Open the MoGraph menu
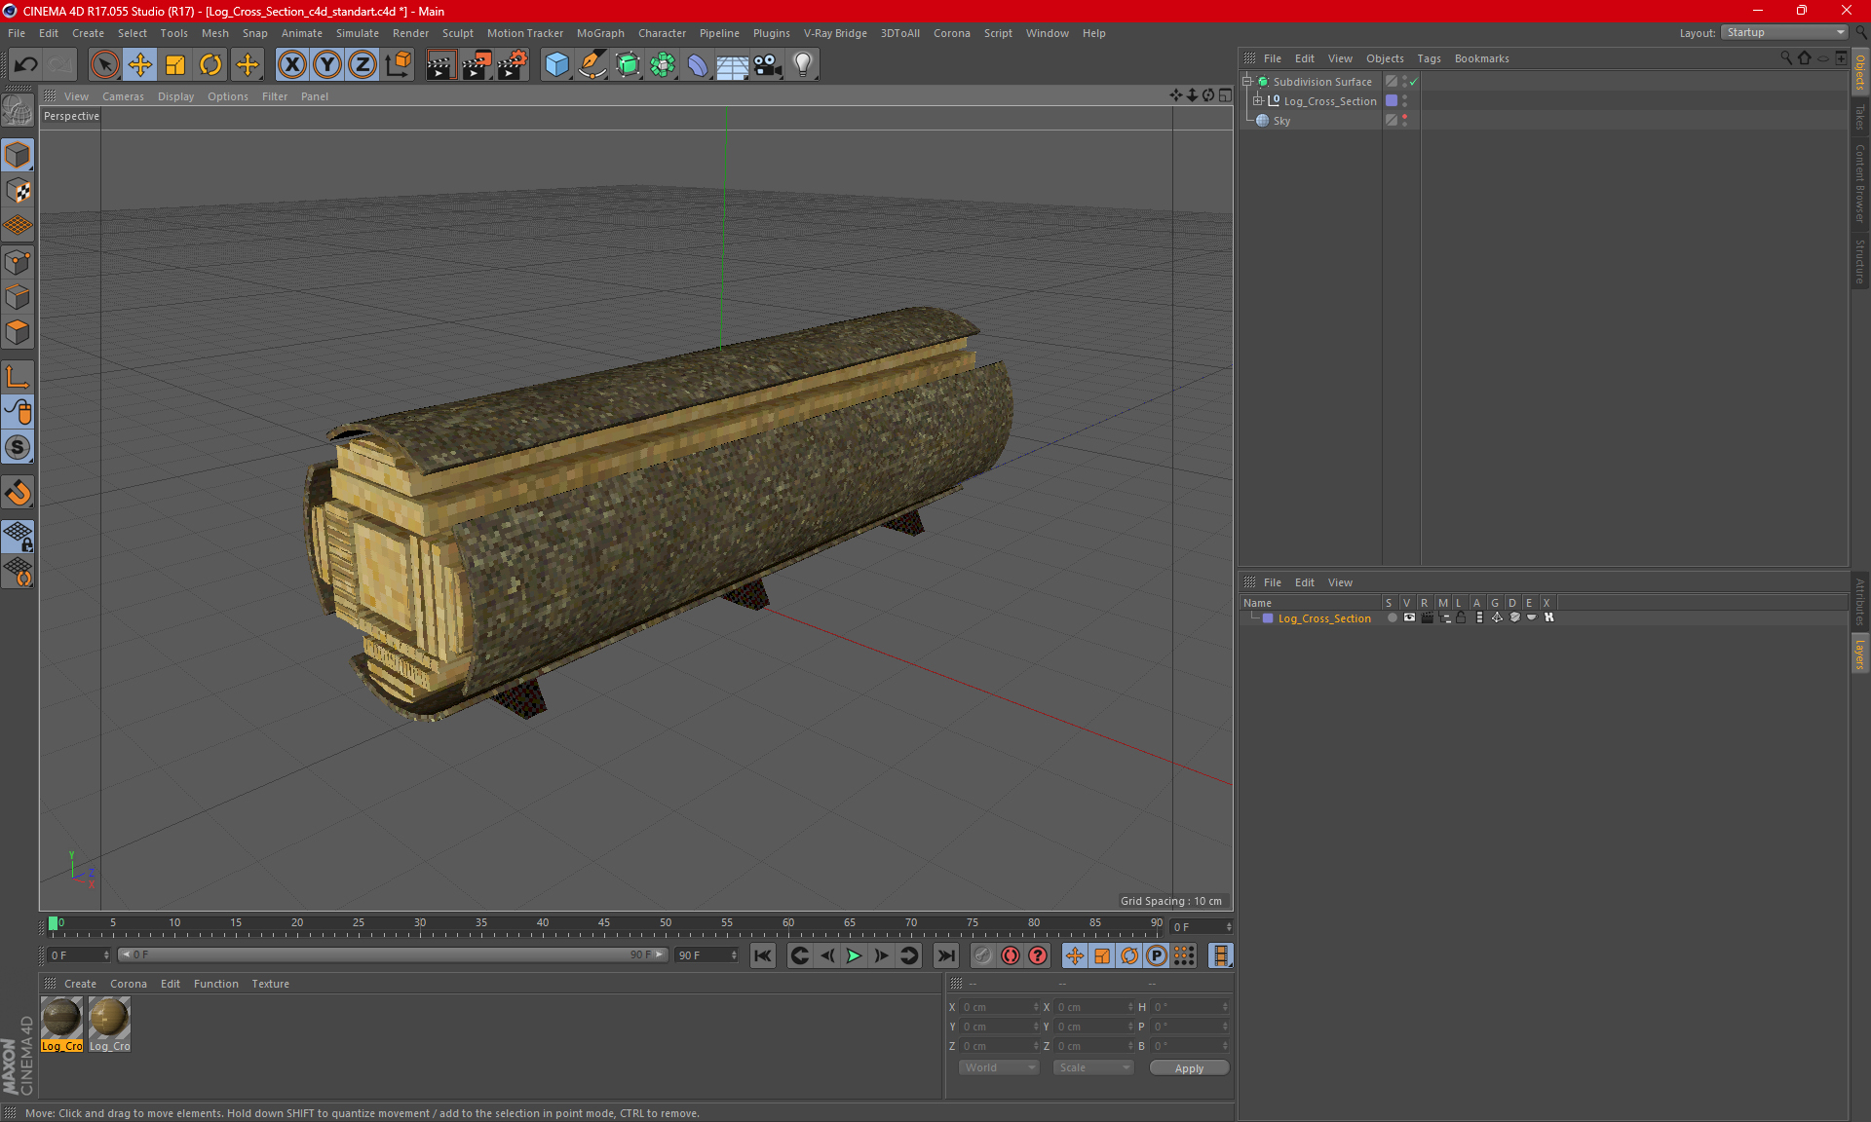 tap(599, 33)
